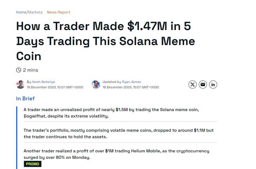
Task: Click the clock icon beside reading time
Action: 19,70
